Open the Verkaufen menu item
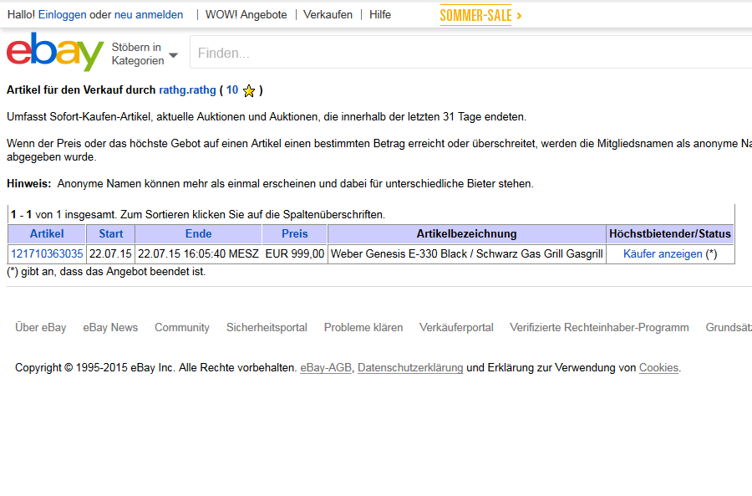The height and width of the screenshot is (496, 752). coord(328,15)
